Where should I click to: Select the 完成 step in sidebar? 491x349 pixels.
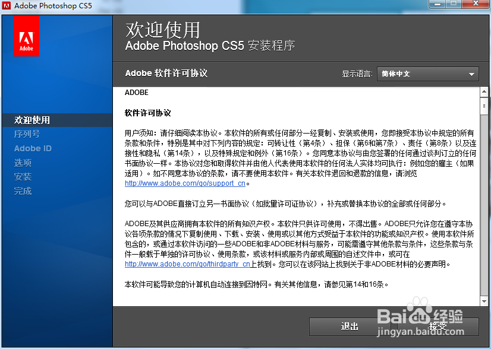(23, 191)
